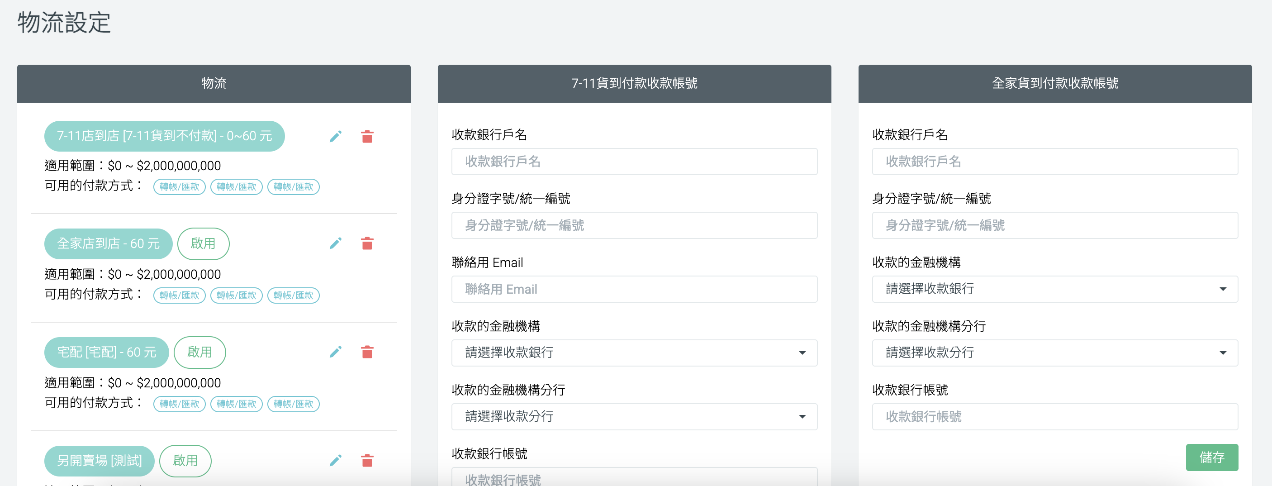Toggle 啟用 for 另開賣場 [測試]

point(185,461)
